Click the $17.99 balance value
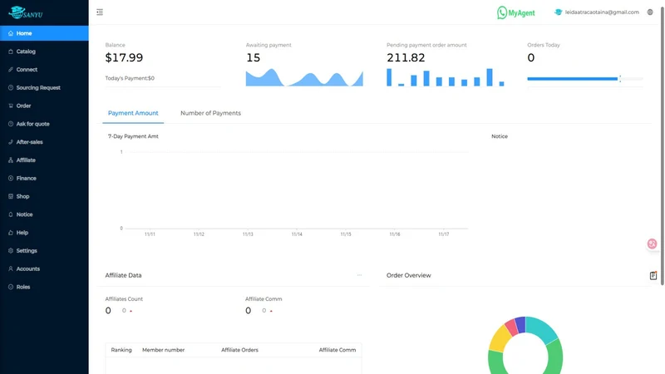The width and height of the screenshot is (665, 374). point(124,57)
